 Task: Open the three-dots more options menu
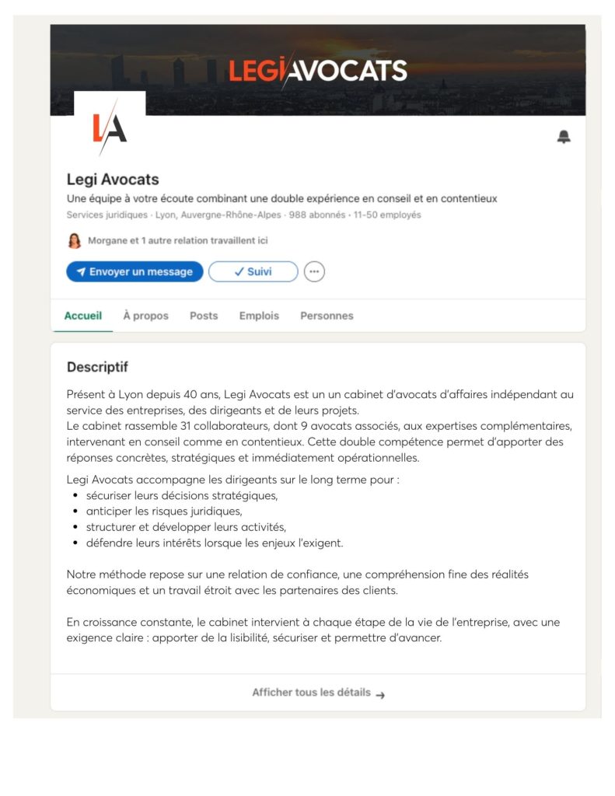[x=314, y=272]
